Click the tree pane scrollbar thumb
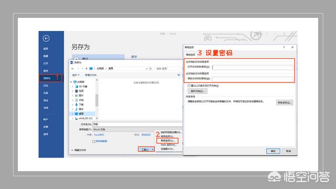 tap(97, 100)
